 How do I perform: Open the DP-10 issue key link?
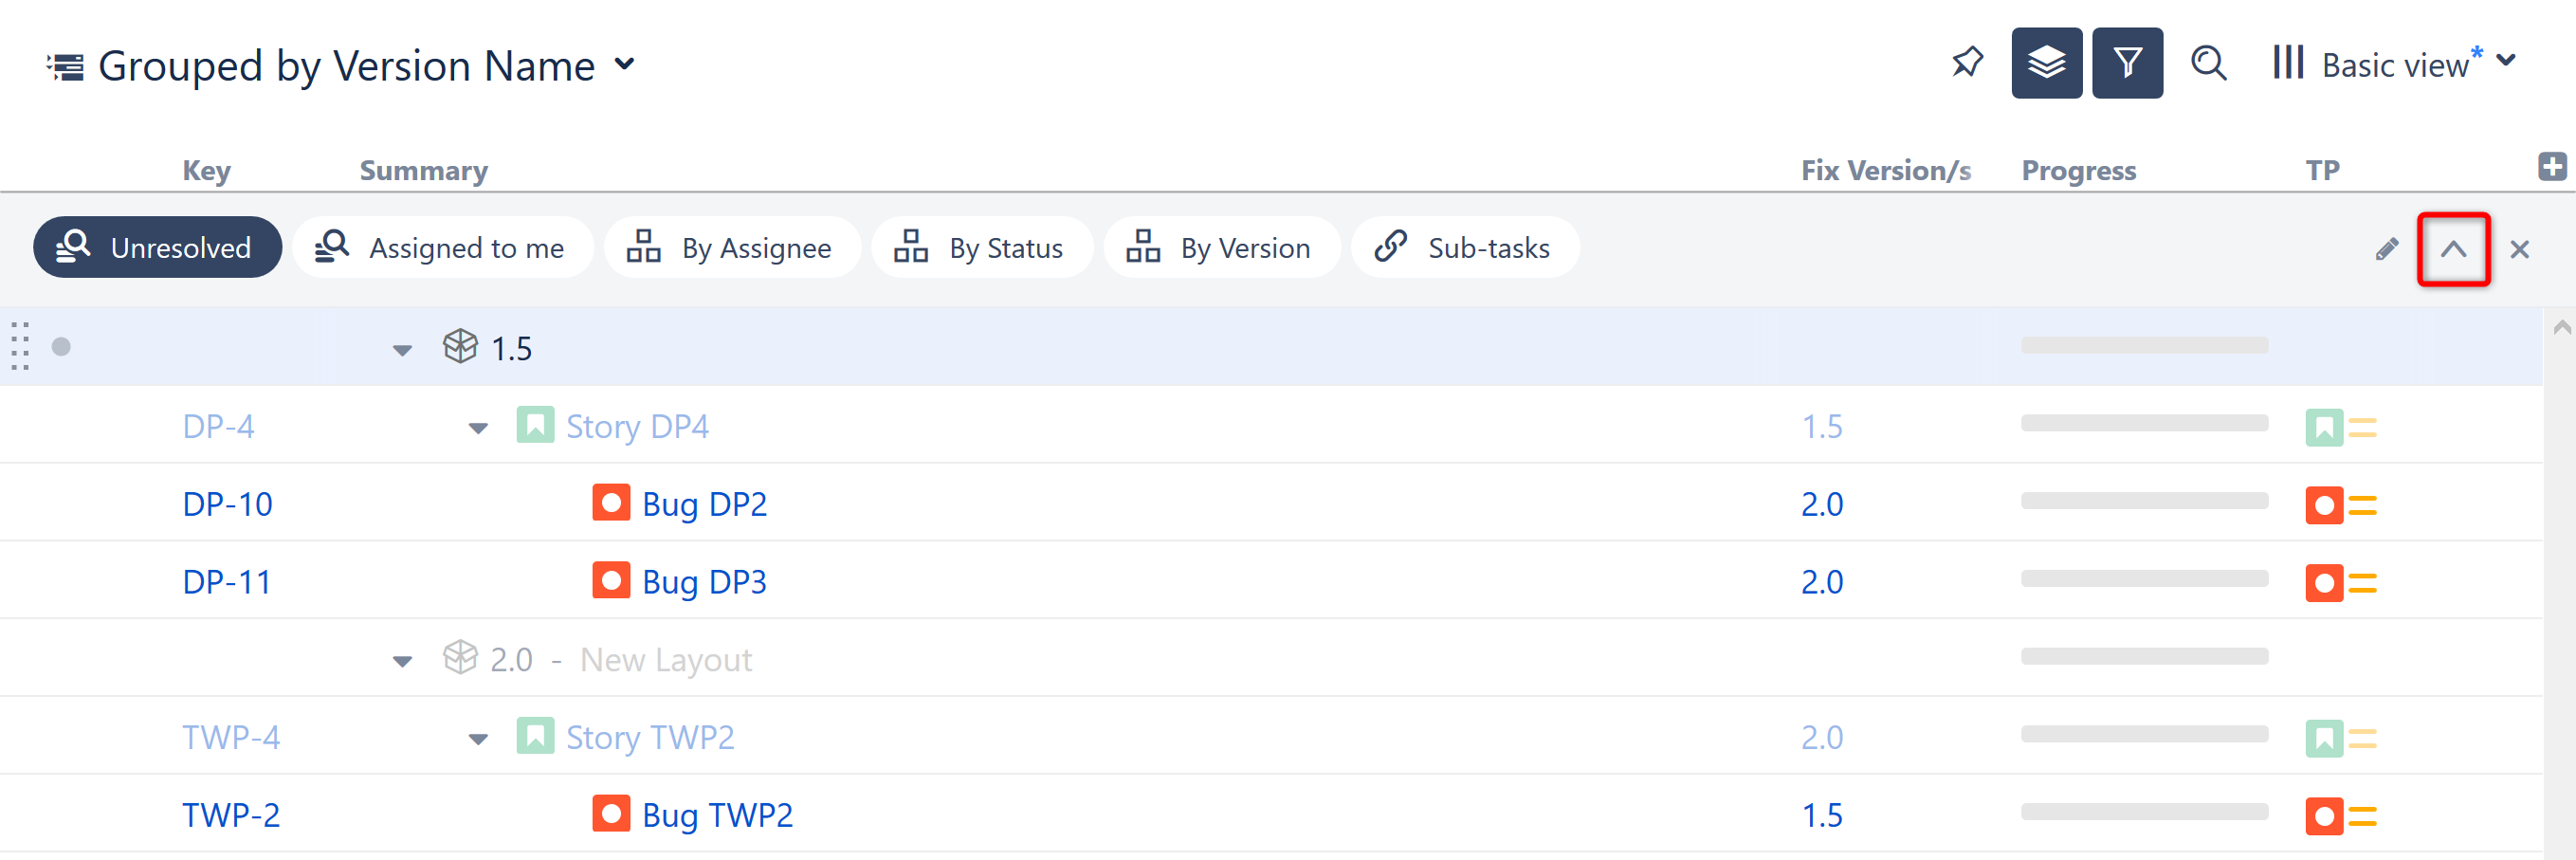(227, 504)
